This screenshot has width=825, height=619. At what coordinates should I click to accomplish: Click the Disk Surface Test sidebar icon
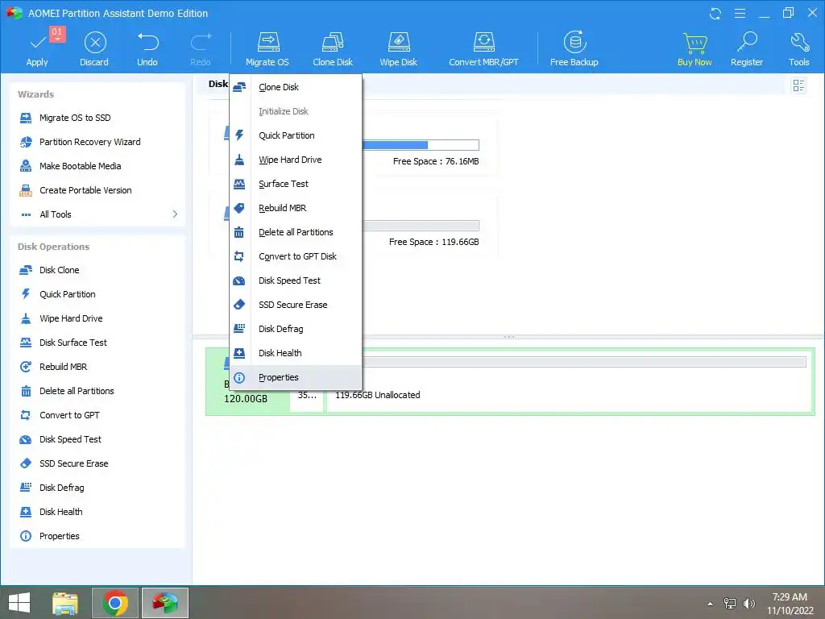(26, 343)
